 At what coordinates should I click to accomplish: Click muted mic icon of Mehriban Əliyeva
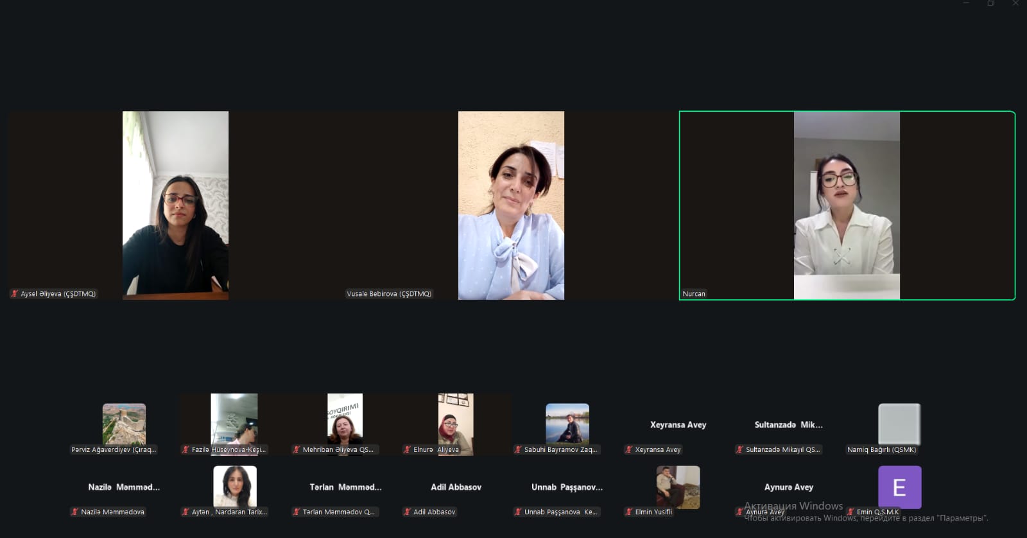[297, 449]
